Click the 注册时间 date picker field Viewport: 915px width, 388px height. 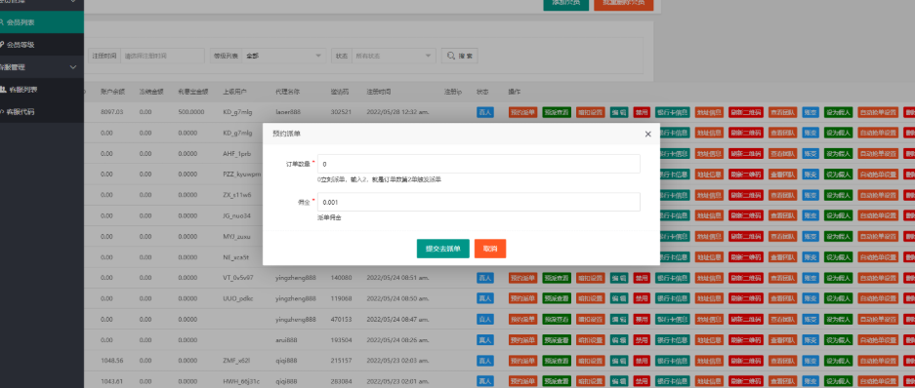pyautogui.click(x=163, y=56)
